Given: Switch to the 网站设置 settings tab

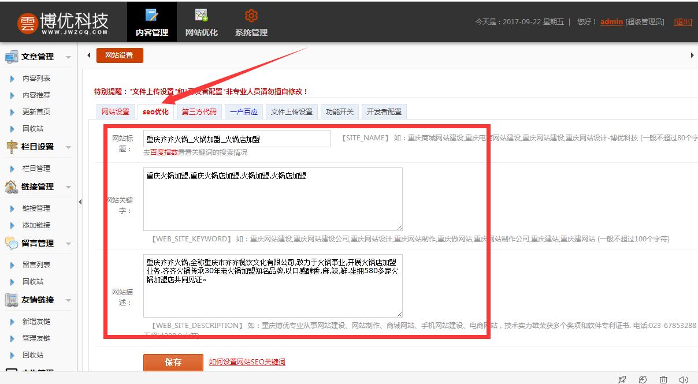Looking at the screenshot, I should click(116, 111).
